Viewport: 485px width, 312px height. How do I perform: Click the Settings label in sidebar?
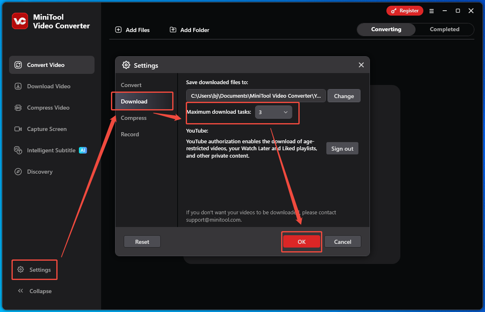[40, 270]
